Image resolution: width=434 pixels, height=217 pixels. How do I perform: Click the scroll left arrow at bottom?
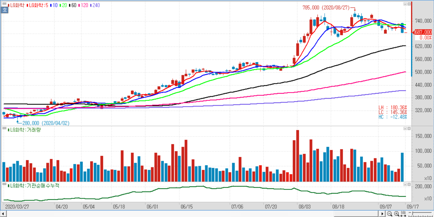[3, 214]
